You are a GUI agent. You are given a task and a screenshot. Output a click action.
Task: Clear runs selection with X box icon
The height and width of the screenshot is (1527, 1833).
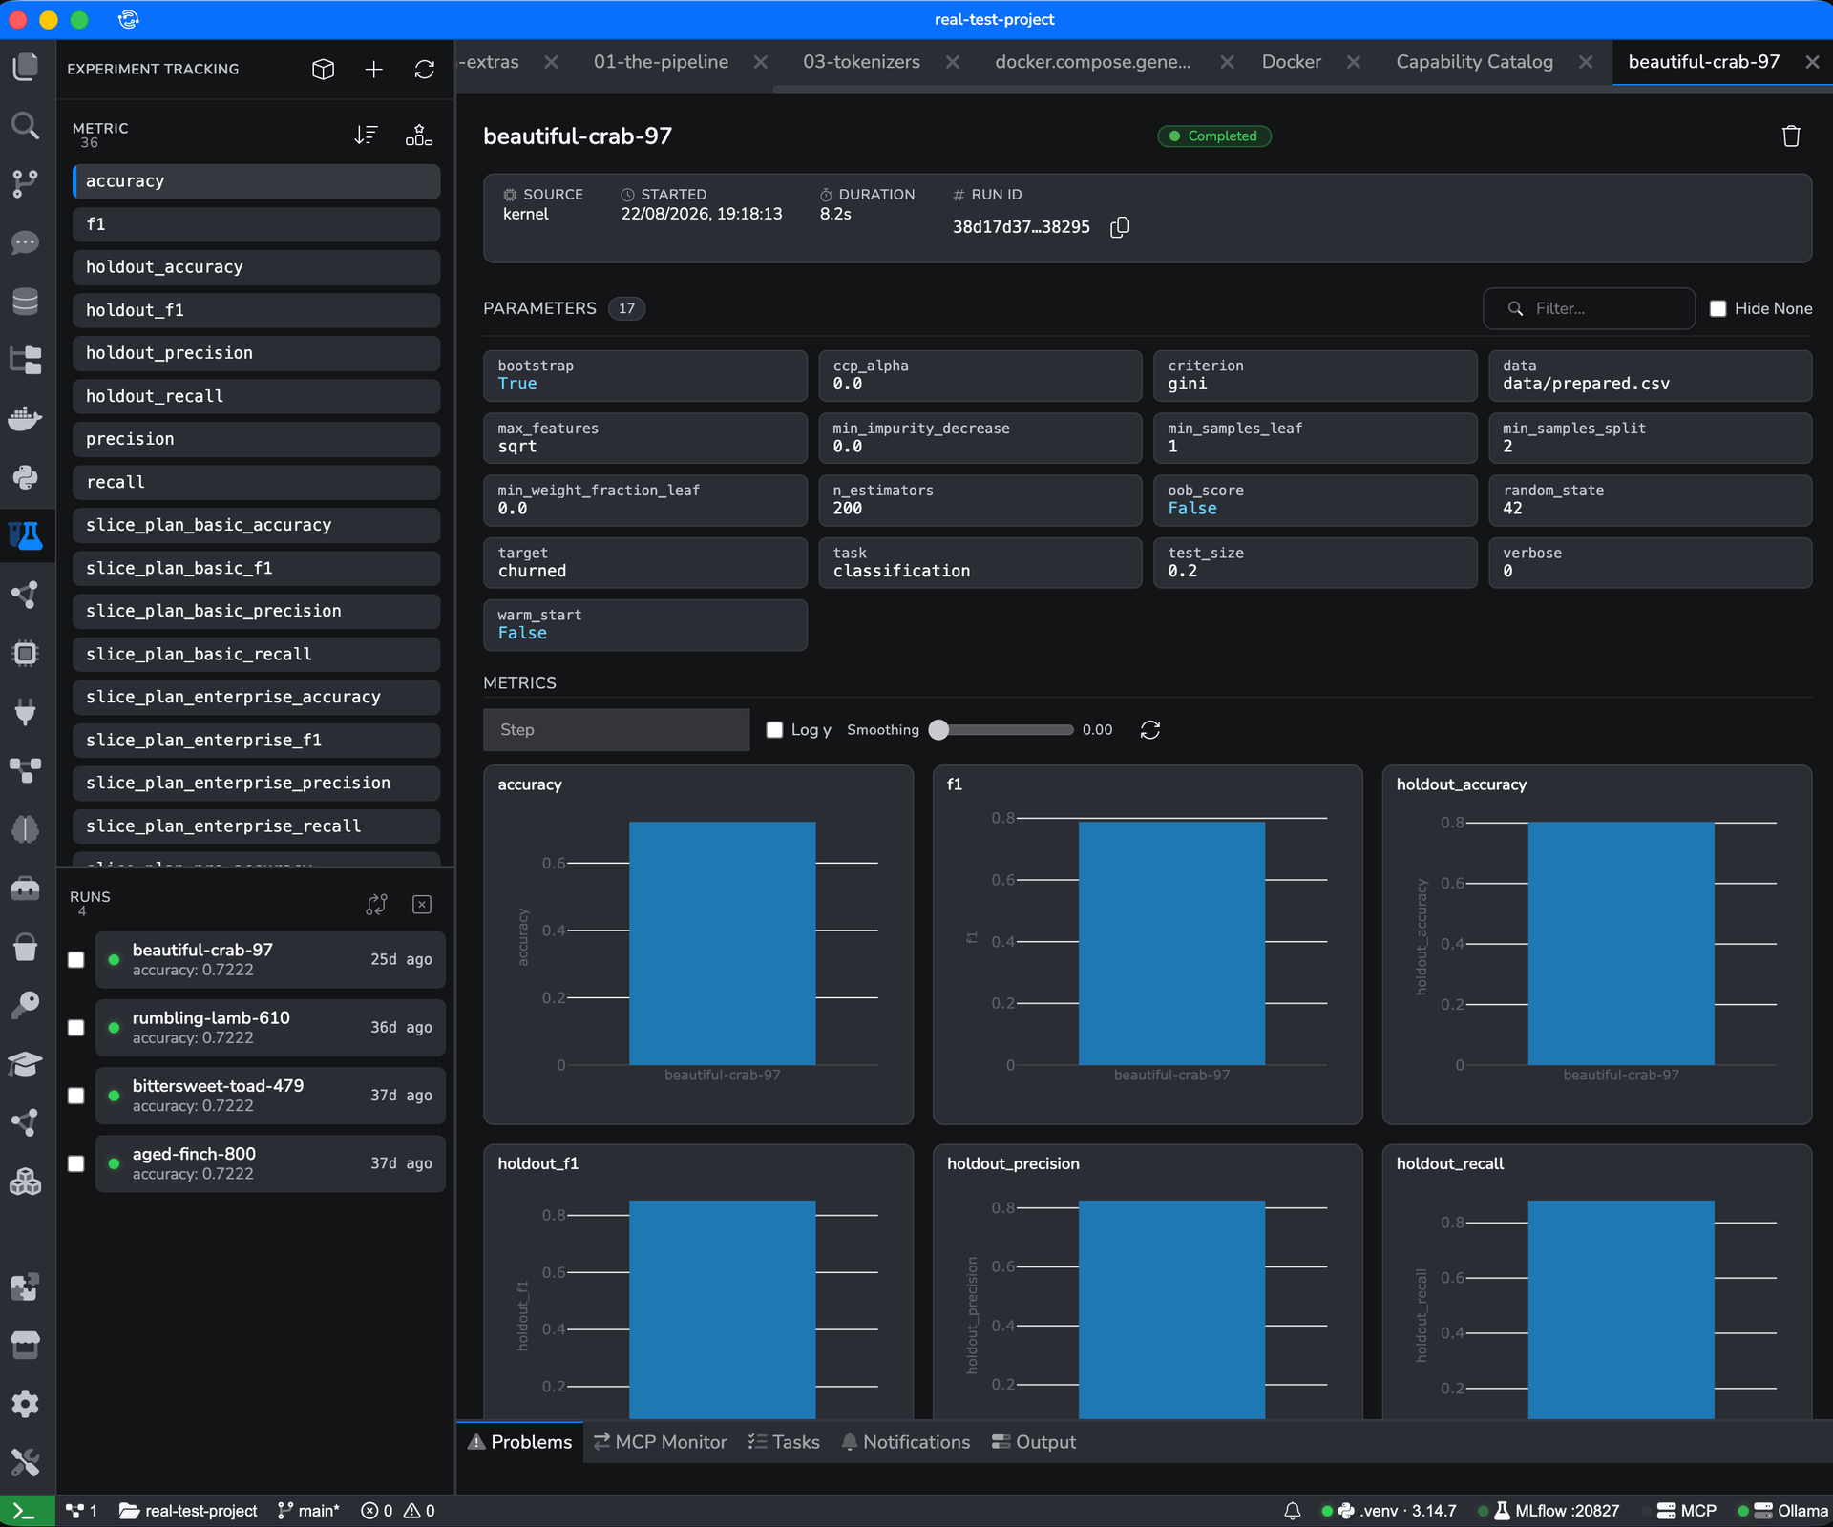pos(422,904)
